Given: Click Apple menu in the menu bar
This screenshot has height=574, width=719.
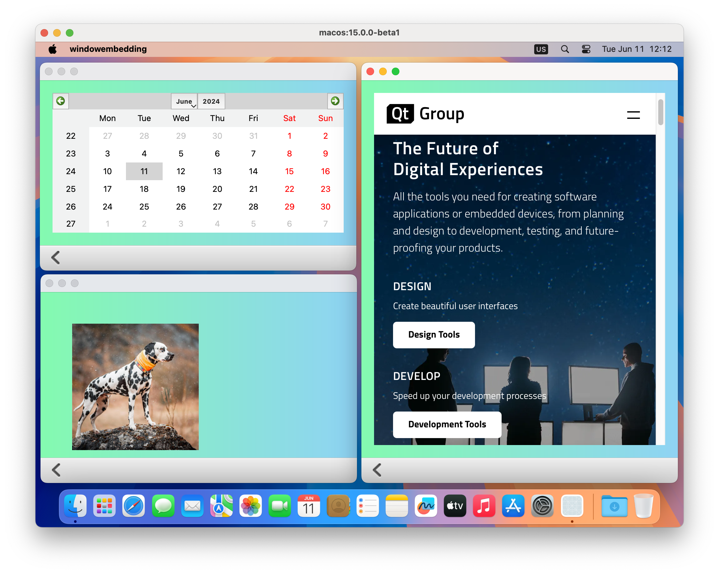Looking at the screenshot, I should click(x=52, y=49).
